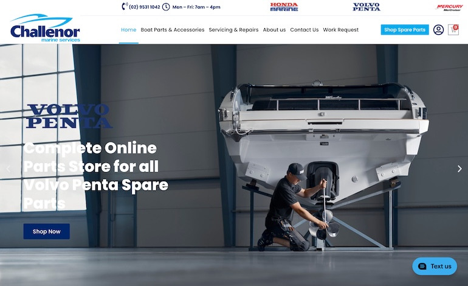Click the Shop Now button
This screenshot has height=286, width=468.
[47, 231]
